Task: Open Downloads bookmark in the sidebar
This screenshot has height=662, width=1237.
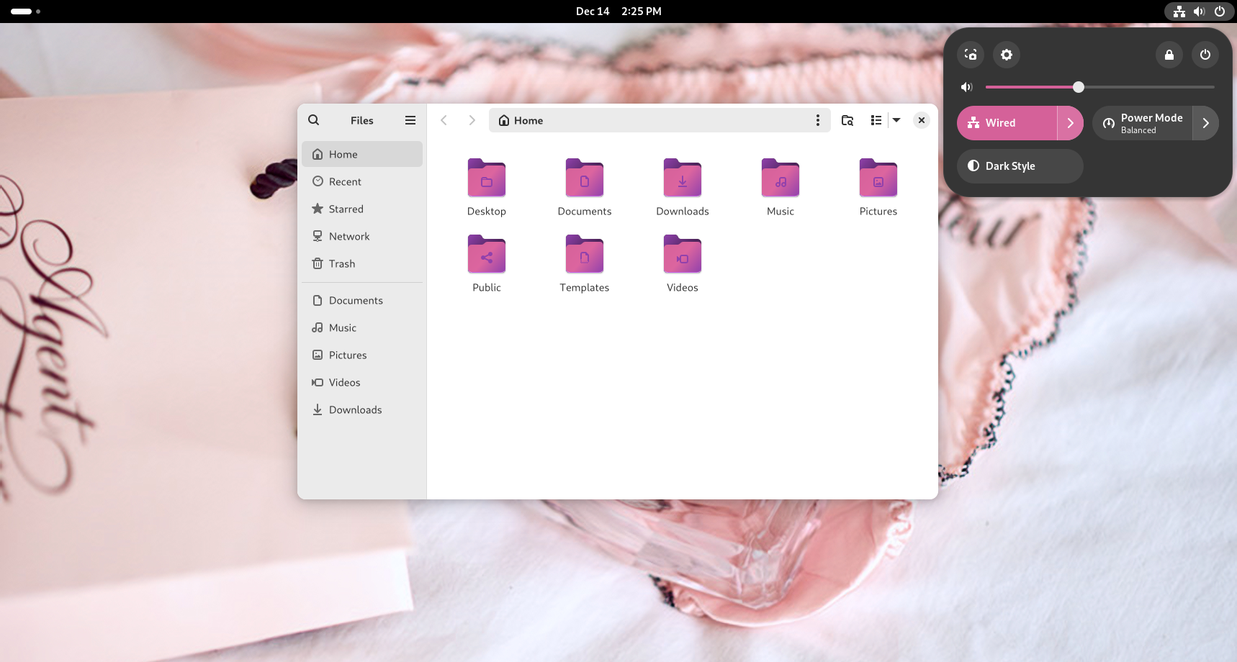Action: click(362, 409)
